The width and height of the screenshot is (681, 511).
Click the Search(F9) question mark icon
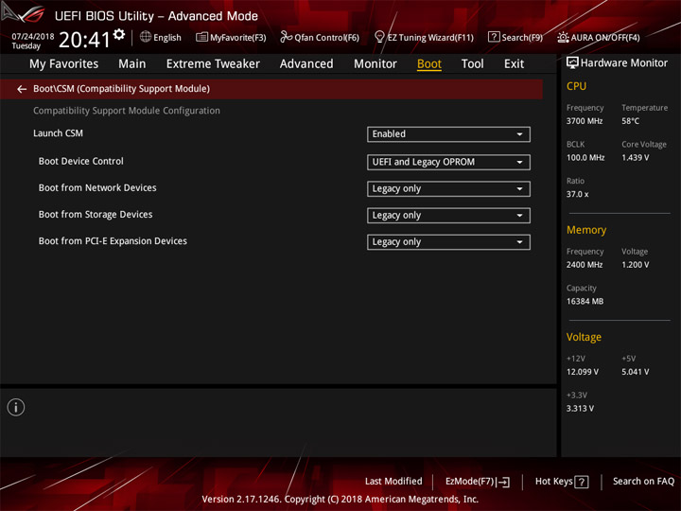[x=494, y=37]
